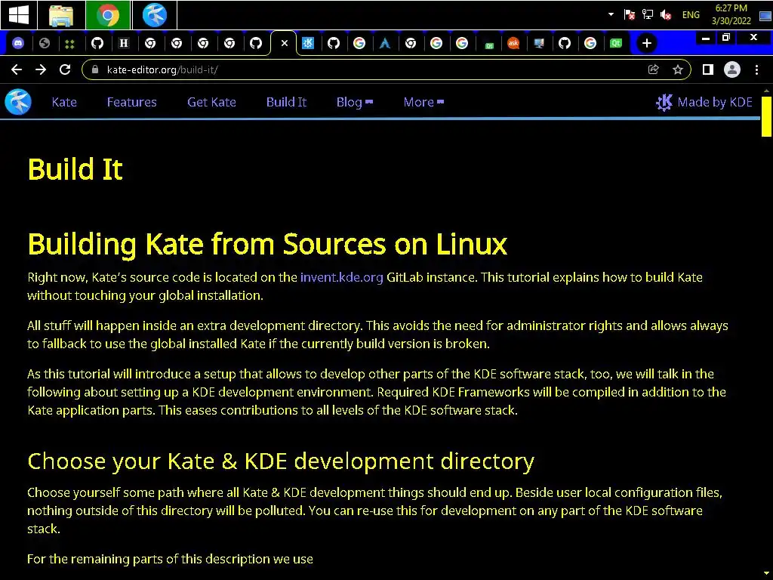Open the clock showing 6:27 PM

(x=731, y=14)
